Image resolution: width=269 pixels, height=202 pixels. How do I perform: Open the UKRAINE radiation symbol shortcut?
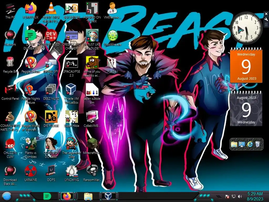[30, 174]
